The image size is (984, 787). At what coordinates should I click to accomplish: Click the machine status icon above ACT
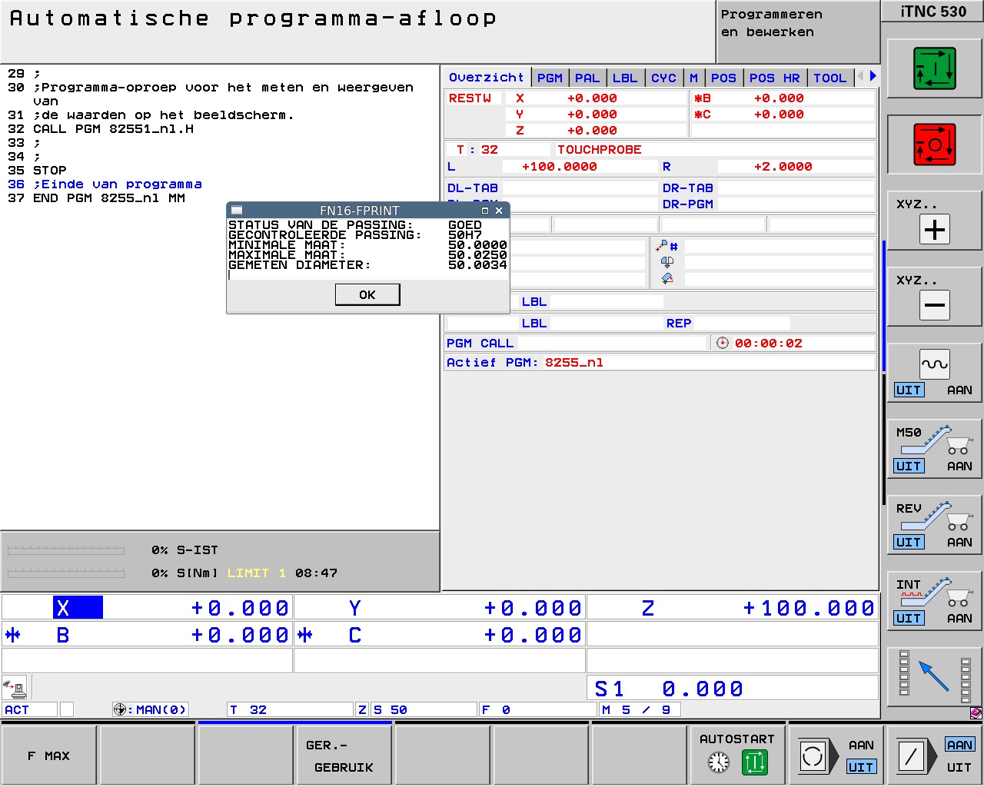(x=15, y=686)
